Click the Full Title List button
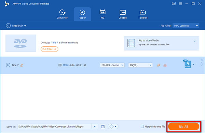Screen dimensions: 205x133 [x=49, y=49]
